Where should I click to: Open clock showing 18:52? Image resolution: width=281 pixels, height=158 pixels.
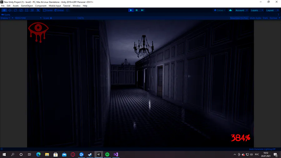click(266, 155)
